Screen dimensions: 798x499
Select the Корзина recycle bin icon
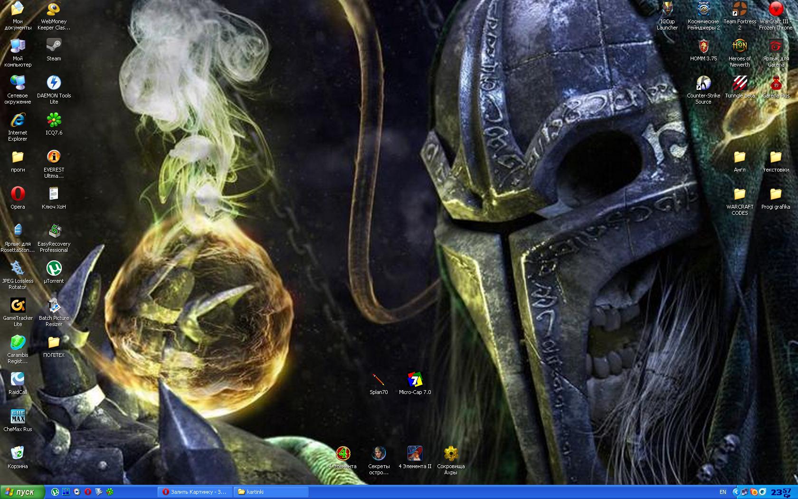click(18, 457)
